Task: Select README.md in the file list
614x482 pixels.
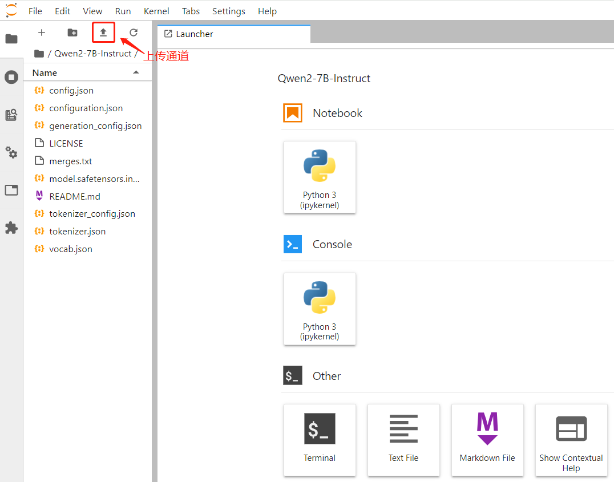Action: (x=74, y=196)
